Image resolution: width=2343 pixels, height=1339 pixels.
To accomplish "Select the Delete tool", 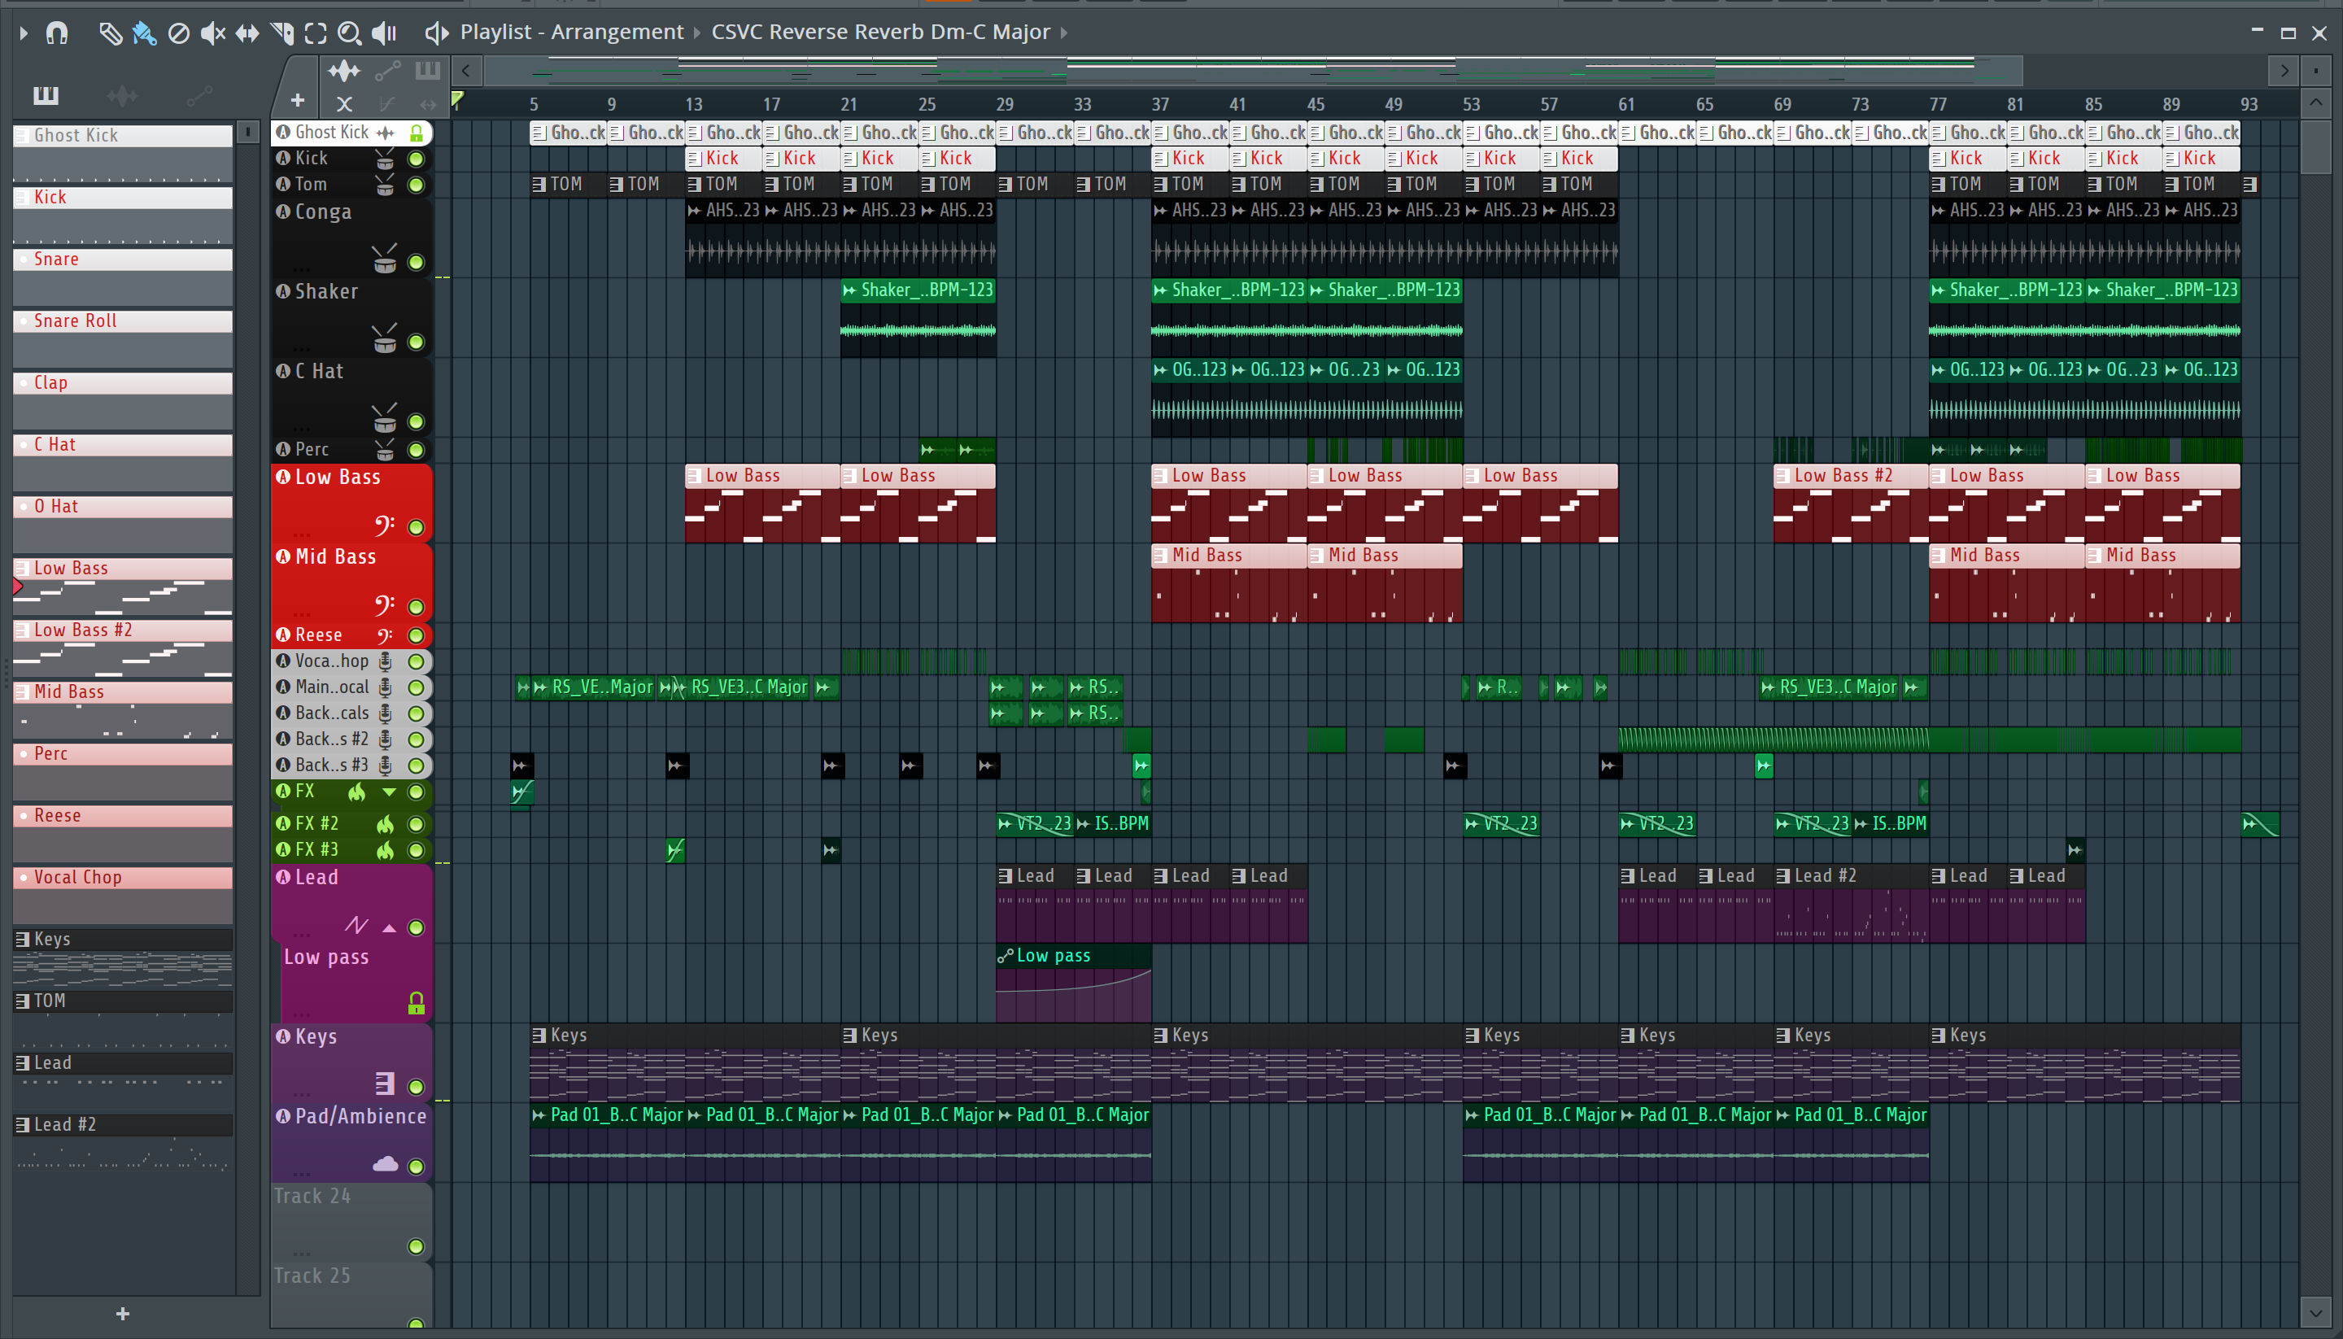I will click(178, 34).
